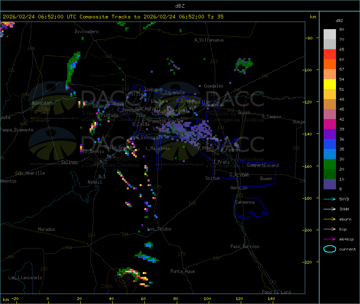Click the 'C_Española' map label

tap(172, 93)
